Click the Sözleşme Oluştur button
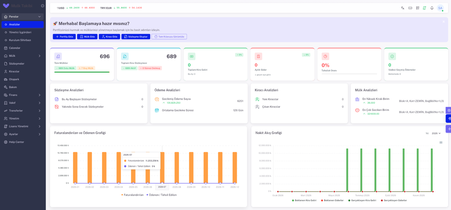 point(136,37)
